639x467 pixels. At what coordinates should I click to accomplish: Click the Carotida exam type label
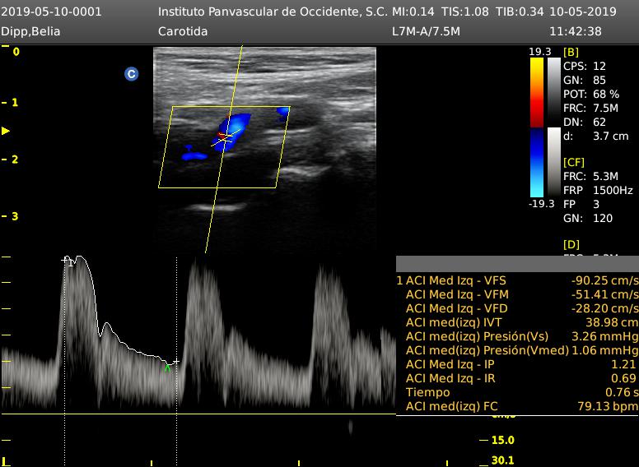click(x=183, y=31)
